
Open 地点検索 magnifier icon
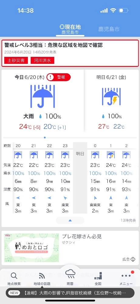(x=14, y=276)
